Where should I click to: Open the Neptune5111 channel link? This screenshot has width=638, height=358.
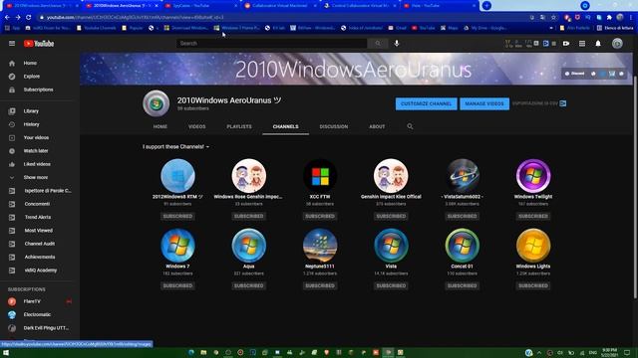[320, 267]
